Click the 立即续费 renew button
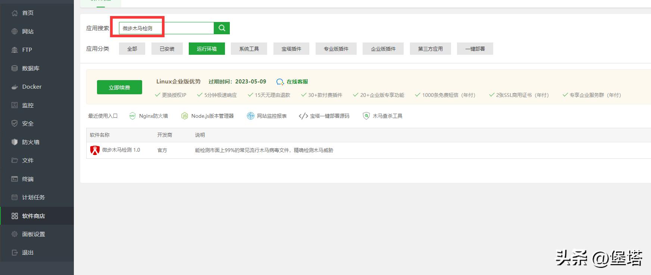Viewport: 651px width, 275px height. tap(119, 87)
